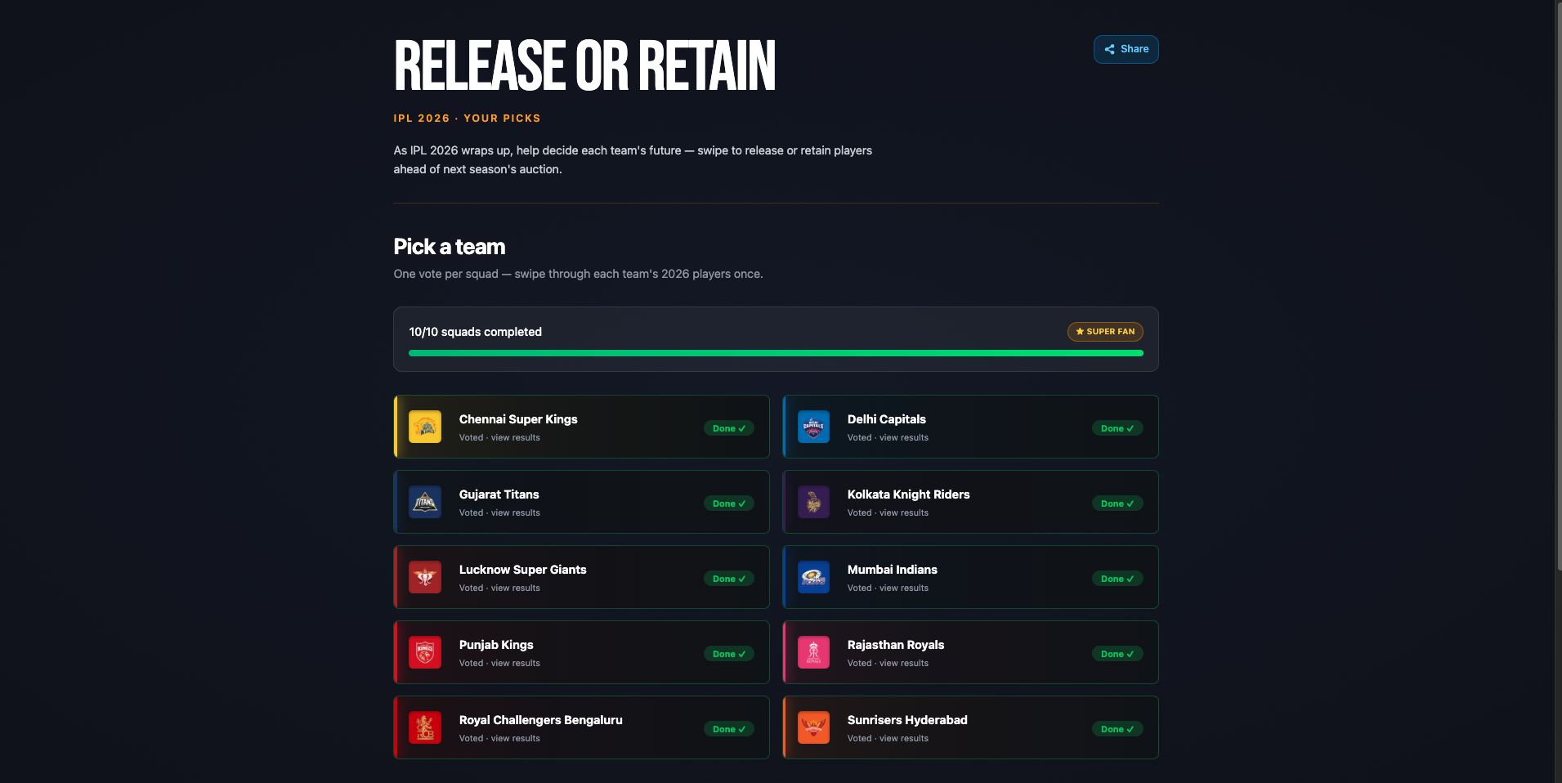Viewport: 1562px width, 783px height.
Task: Click the 'Delhi Capitals' team name
Action: [x=887, y=419]
